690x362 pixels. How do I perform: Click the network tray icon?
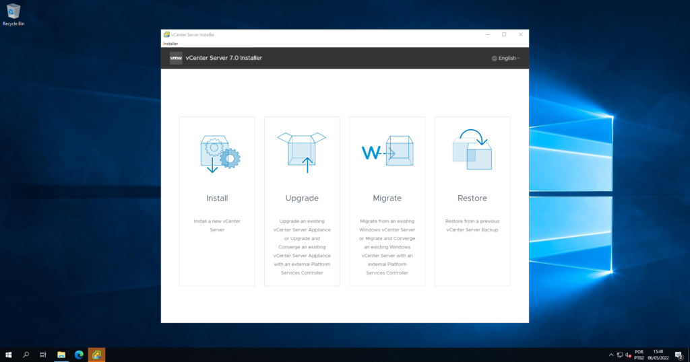(620, 355)
